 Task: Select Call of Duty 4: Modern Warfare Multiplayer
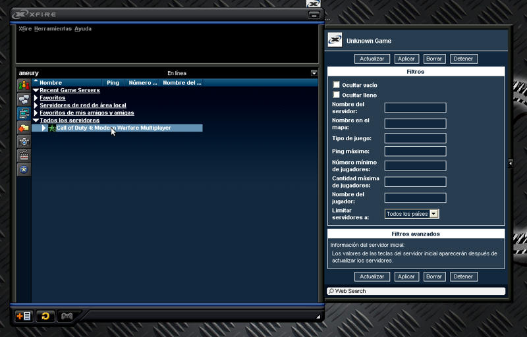[113, 128]
